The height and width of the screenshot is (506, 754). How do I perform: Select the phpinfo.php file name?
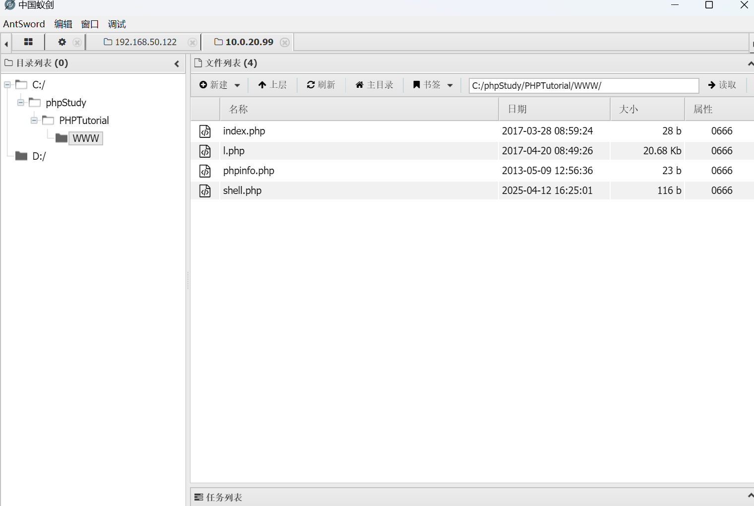coord(249,171)
